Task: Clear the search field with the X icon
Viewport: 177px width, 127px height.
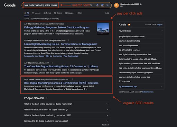Action: [91, 5]
